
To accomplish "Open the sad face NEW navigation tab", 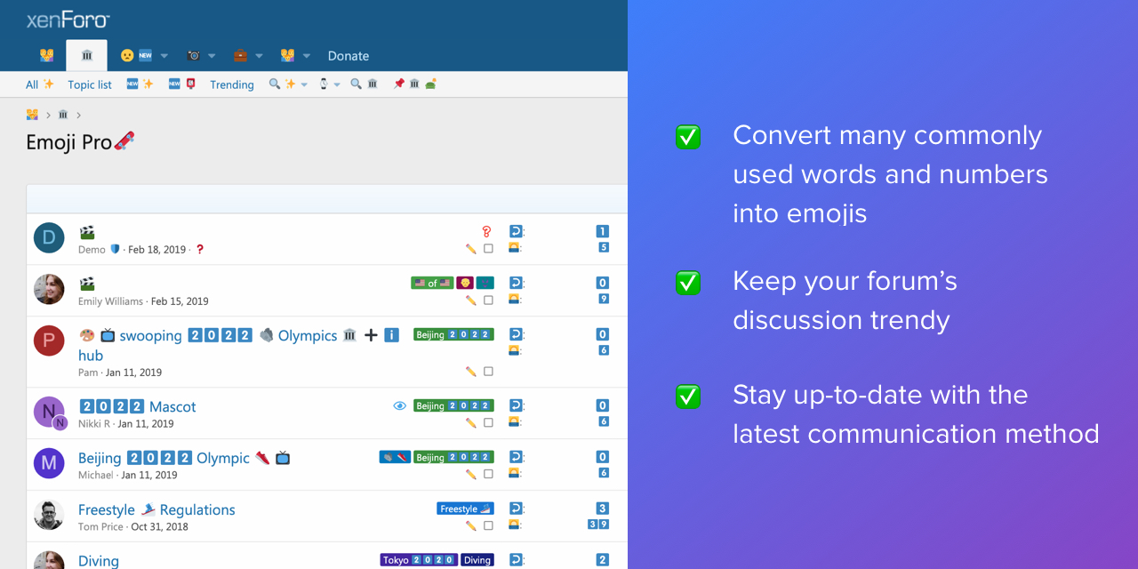I will 136,55.
